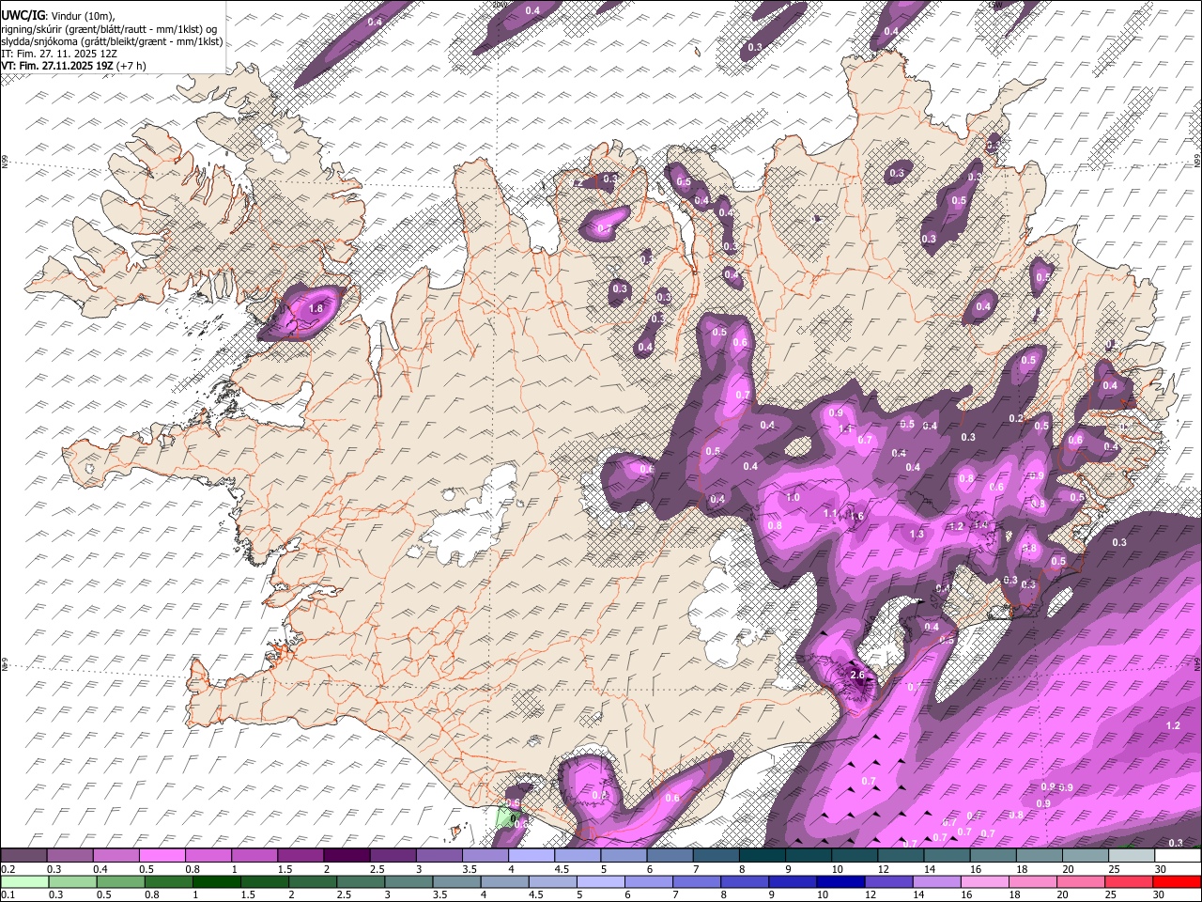
Task: Click the "rigning/skúrir (grænt/blátt/rautt - mm/1klst) og" line
Action: [109, 28]
